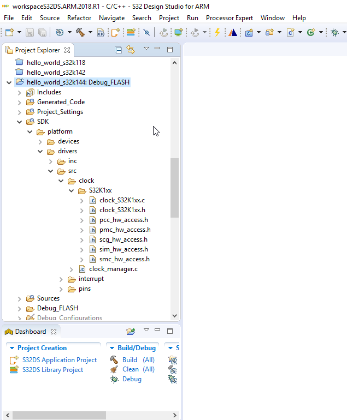Viewport: 347px width, 420px height.
Task: Open the Run menu
Action: click(x=192, y=18)
